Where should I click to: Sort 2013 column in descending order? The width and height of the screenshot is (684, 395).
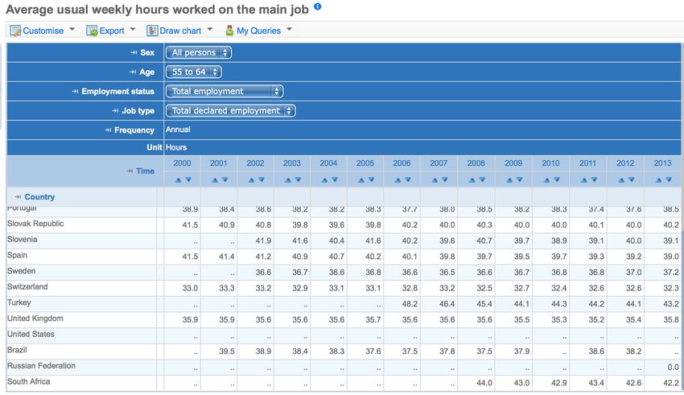pyautogui.click(x=669, y=180)
